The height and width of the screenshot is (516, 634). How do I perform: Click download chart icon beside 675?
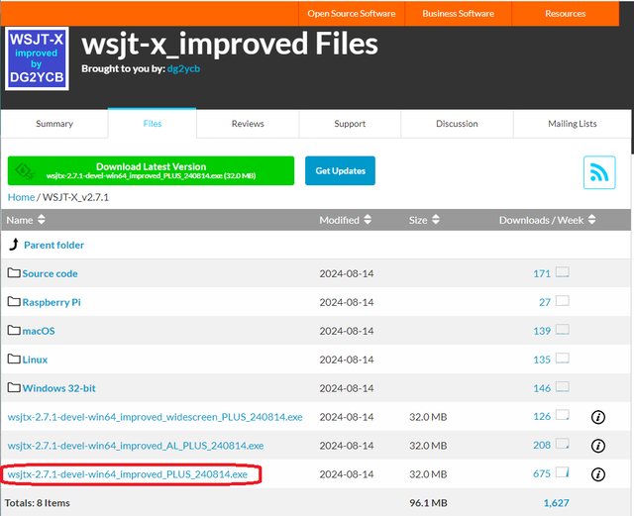[x=562, y=472]
